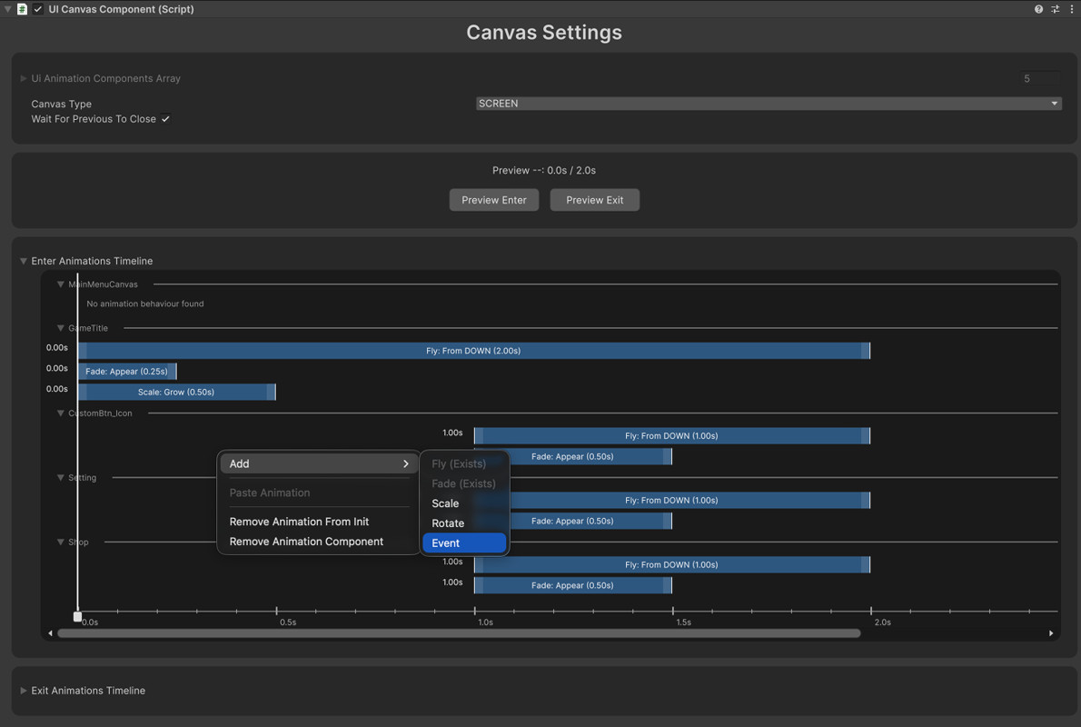Click the Preview Enter button
Viewport: 1081px width, 727px height.
coord(493,200)
